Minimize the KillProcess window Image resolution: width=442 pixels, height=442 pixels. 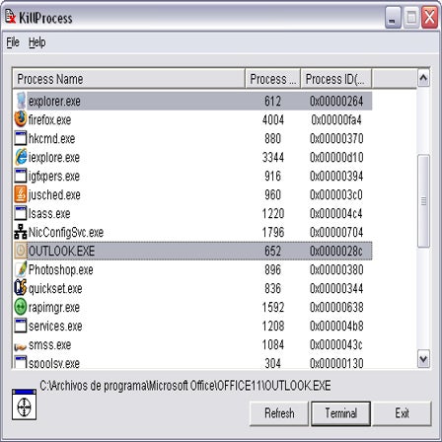pyautogui.click(x=393, y=17)
